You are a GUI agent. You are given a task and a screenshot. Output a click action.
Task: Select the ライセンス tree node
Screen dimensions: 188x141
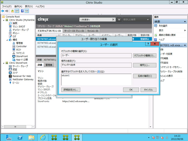20,53
